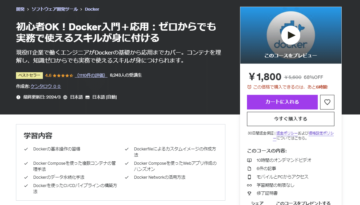Image resolution: width=360 pixels, height=205 pixels.
Task: Play the Docker course preview video
Action: click(291, 35)
